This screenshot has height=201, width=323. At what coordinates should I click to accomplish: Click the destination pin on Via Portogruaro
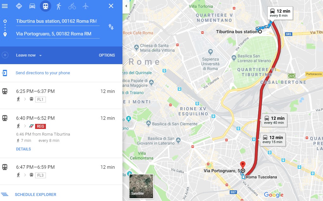(243, 165)
